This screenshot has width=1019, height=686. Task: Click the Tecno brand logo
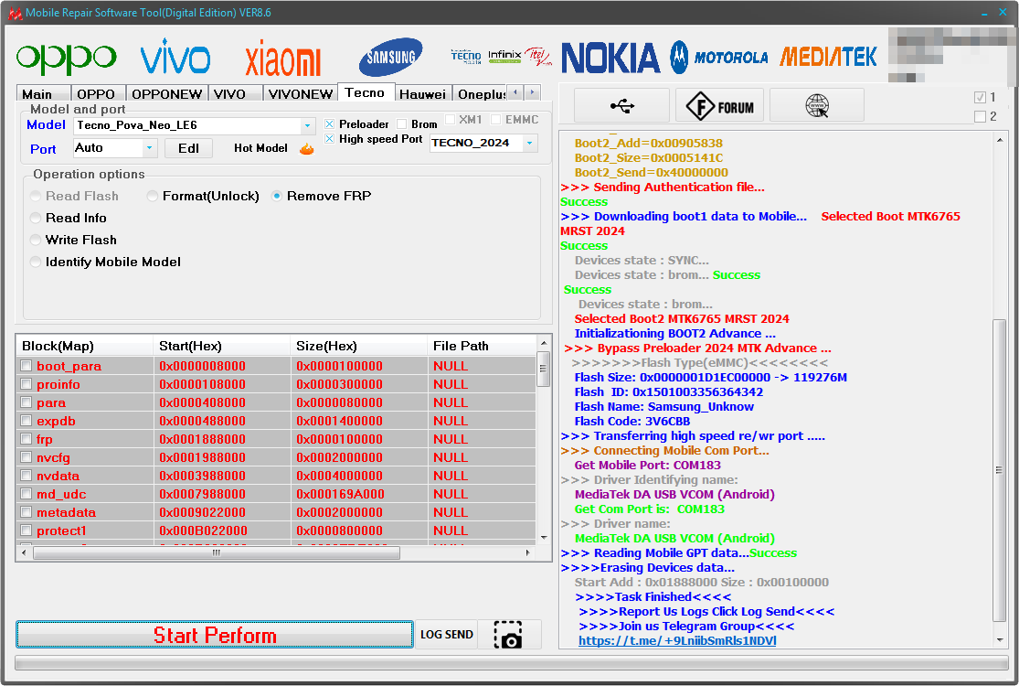point(466,57)
